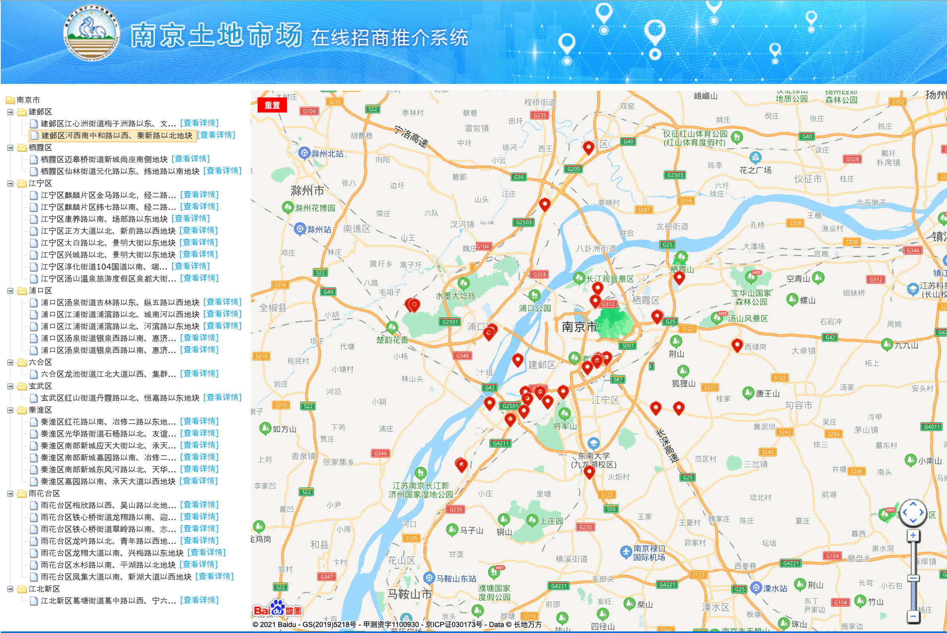View details for 栖霞区迈皋桥街道新城尚座 parcel

point(191,159)
